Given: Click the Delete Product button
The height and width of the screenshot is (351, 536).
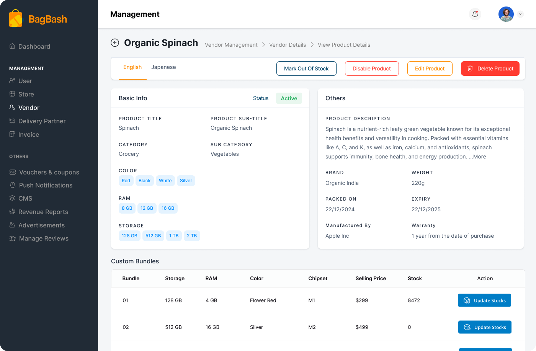Looking at the screenshot, I should pos(490,69).
